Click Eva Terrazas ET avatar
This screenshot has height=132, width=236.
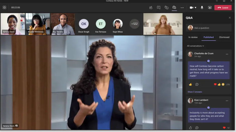pyautogui.click(x=101, y=24)
